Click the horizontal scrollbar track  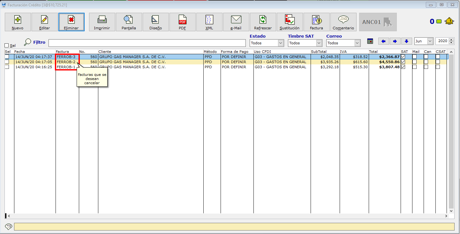223,216
